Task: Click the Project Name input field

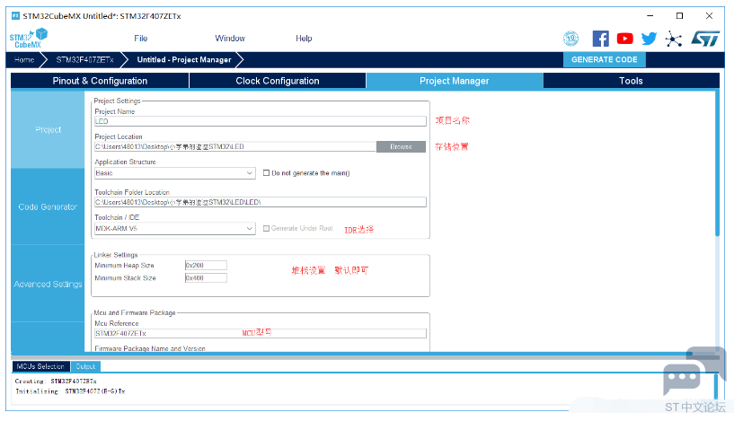Action: click(260, 121)
